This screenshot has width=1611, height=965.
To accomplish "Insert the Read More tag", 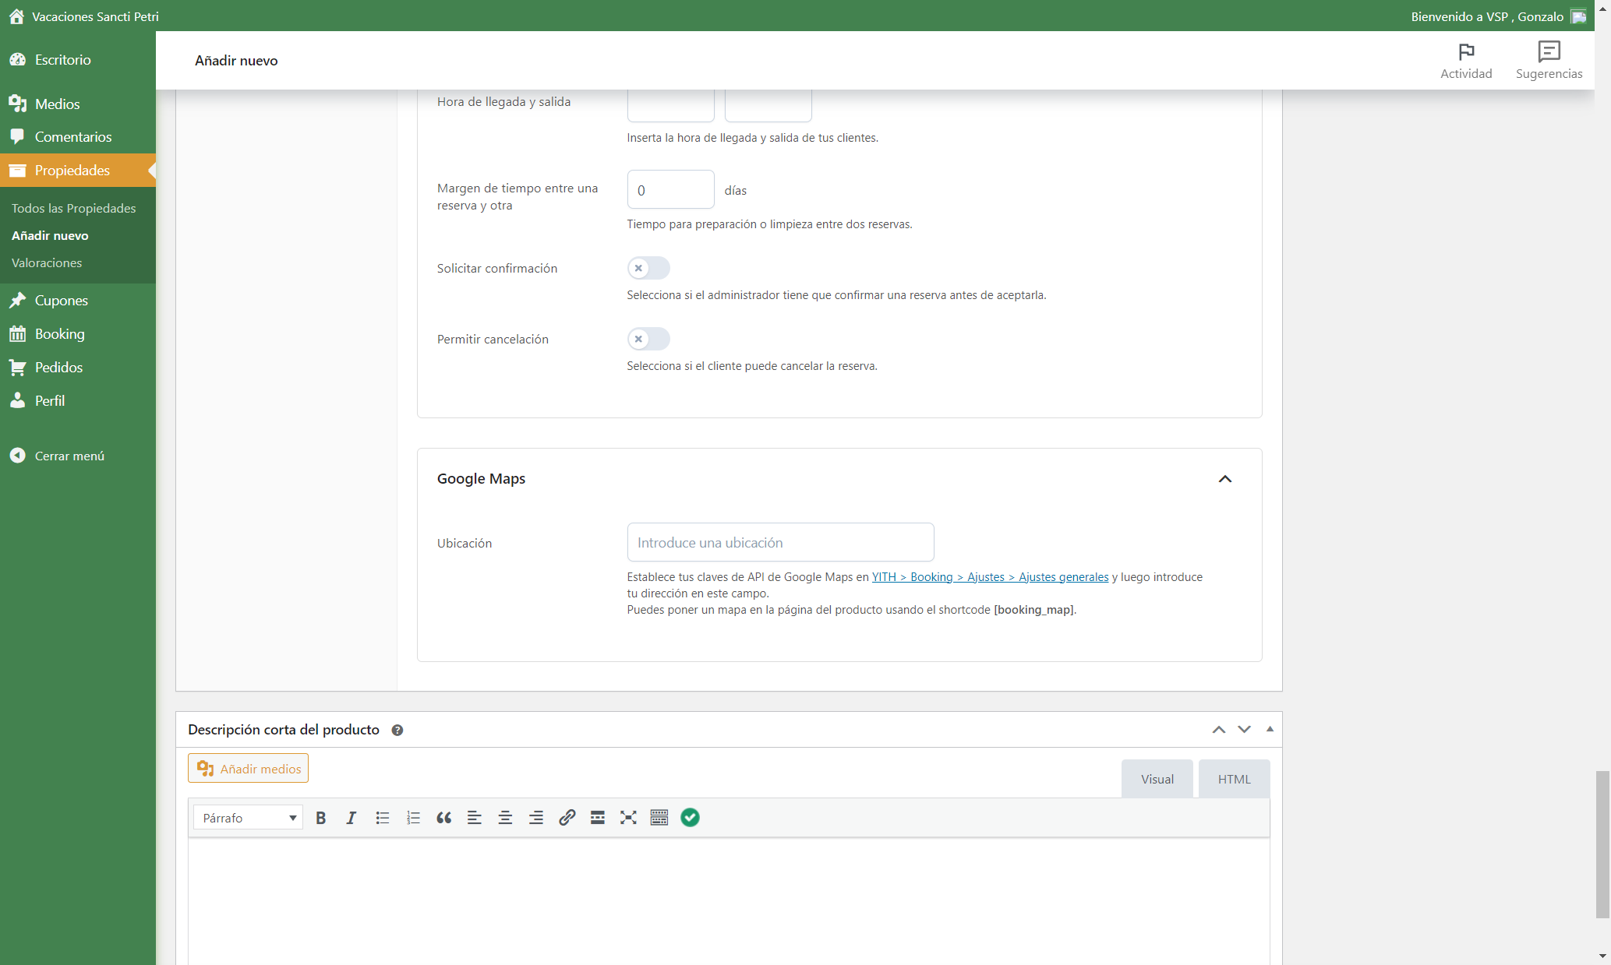I will tap(598, 817).
